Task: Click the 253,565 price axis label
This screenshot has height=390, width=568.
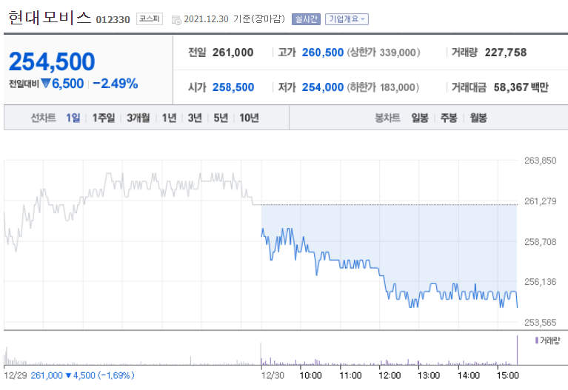Action: tap(540, 322)
